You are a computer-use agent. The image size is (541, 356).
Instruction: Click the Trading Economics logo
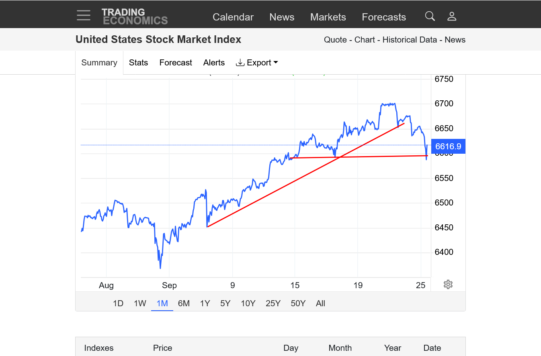tap(134, 16)
